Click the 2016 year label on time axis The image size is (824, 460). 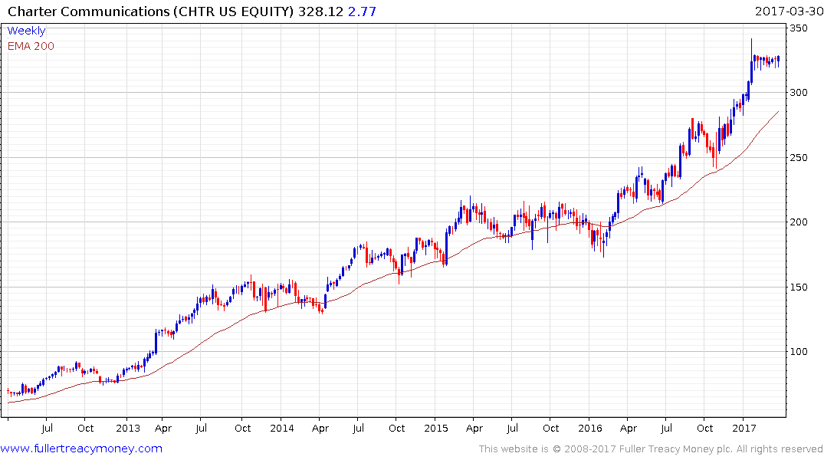(x=589, y=428)
